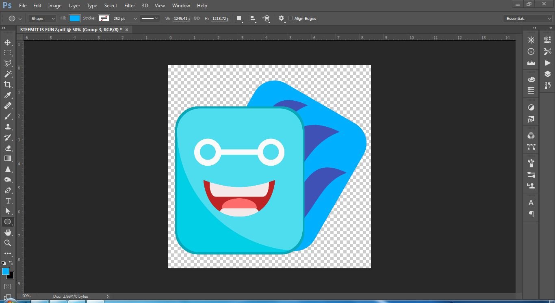Open the Histogram panel icon
The image size is (555, 303).
point(531,63)
